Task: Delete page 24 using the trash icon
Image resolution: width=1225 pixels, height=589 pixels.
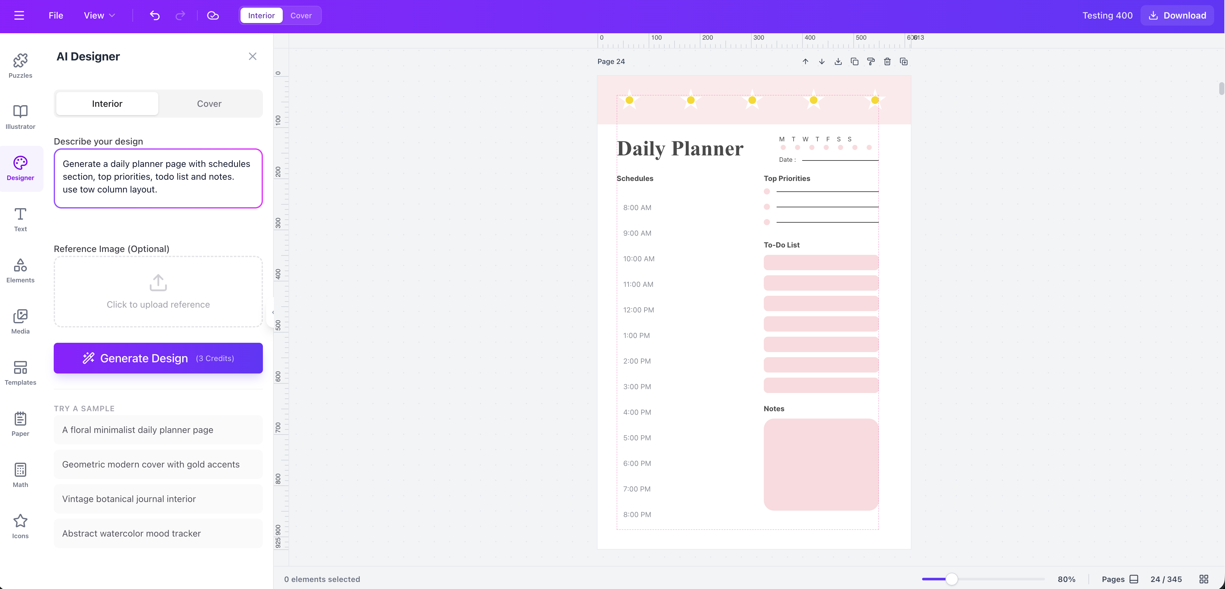Action: click(x=887, y=61)
